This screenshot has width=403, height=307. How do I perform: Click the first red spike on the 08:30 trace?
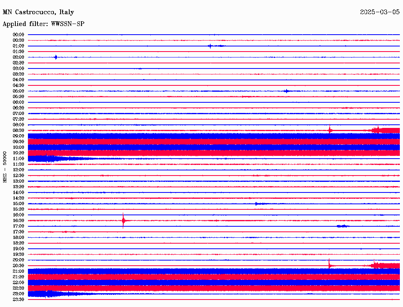coord(330,129)
